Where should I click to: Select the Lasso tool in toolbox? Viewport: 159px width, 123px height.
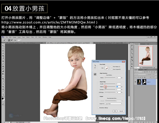coord(3,51)
